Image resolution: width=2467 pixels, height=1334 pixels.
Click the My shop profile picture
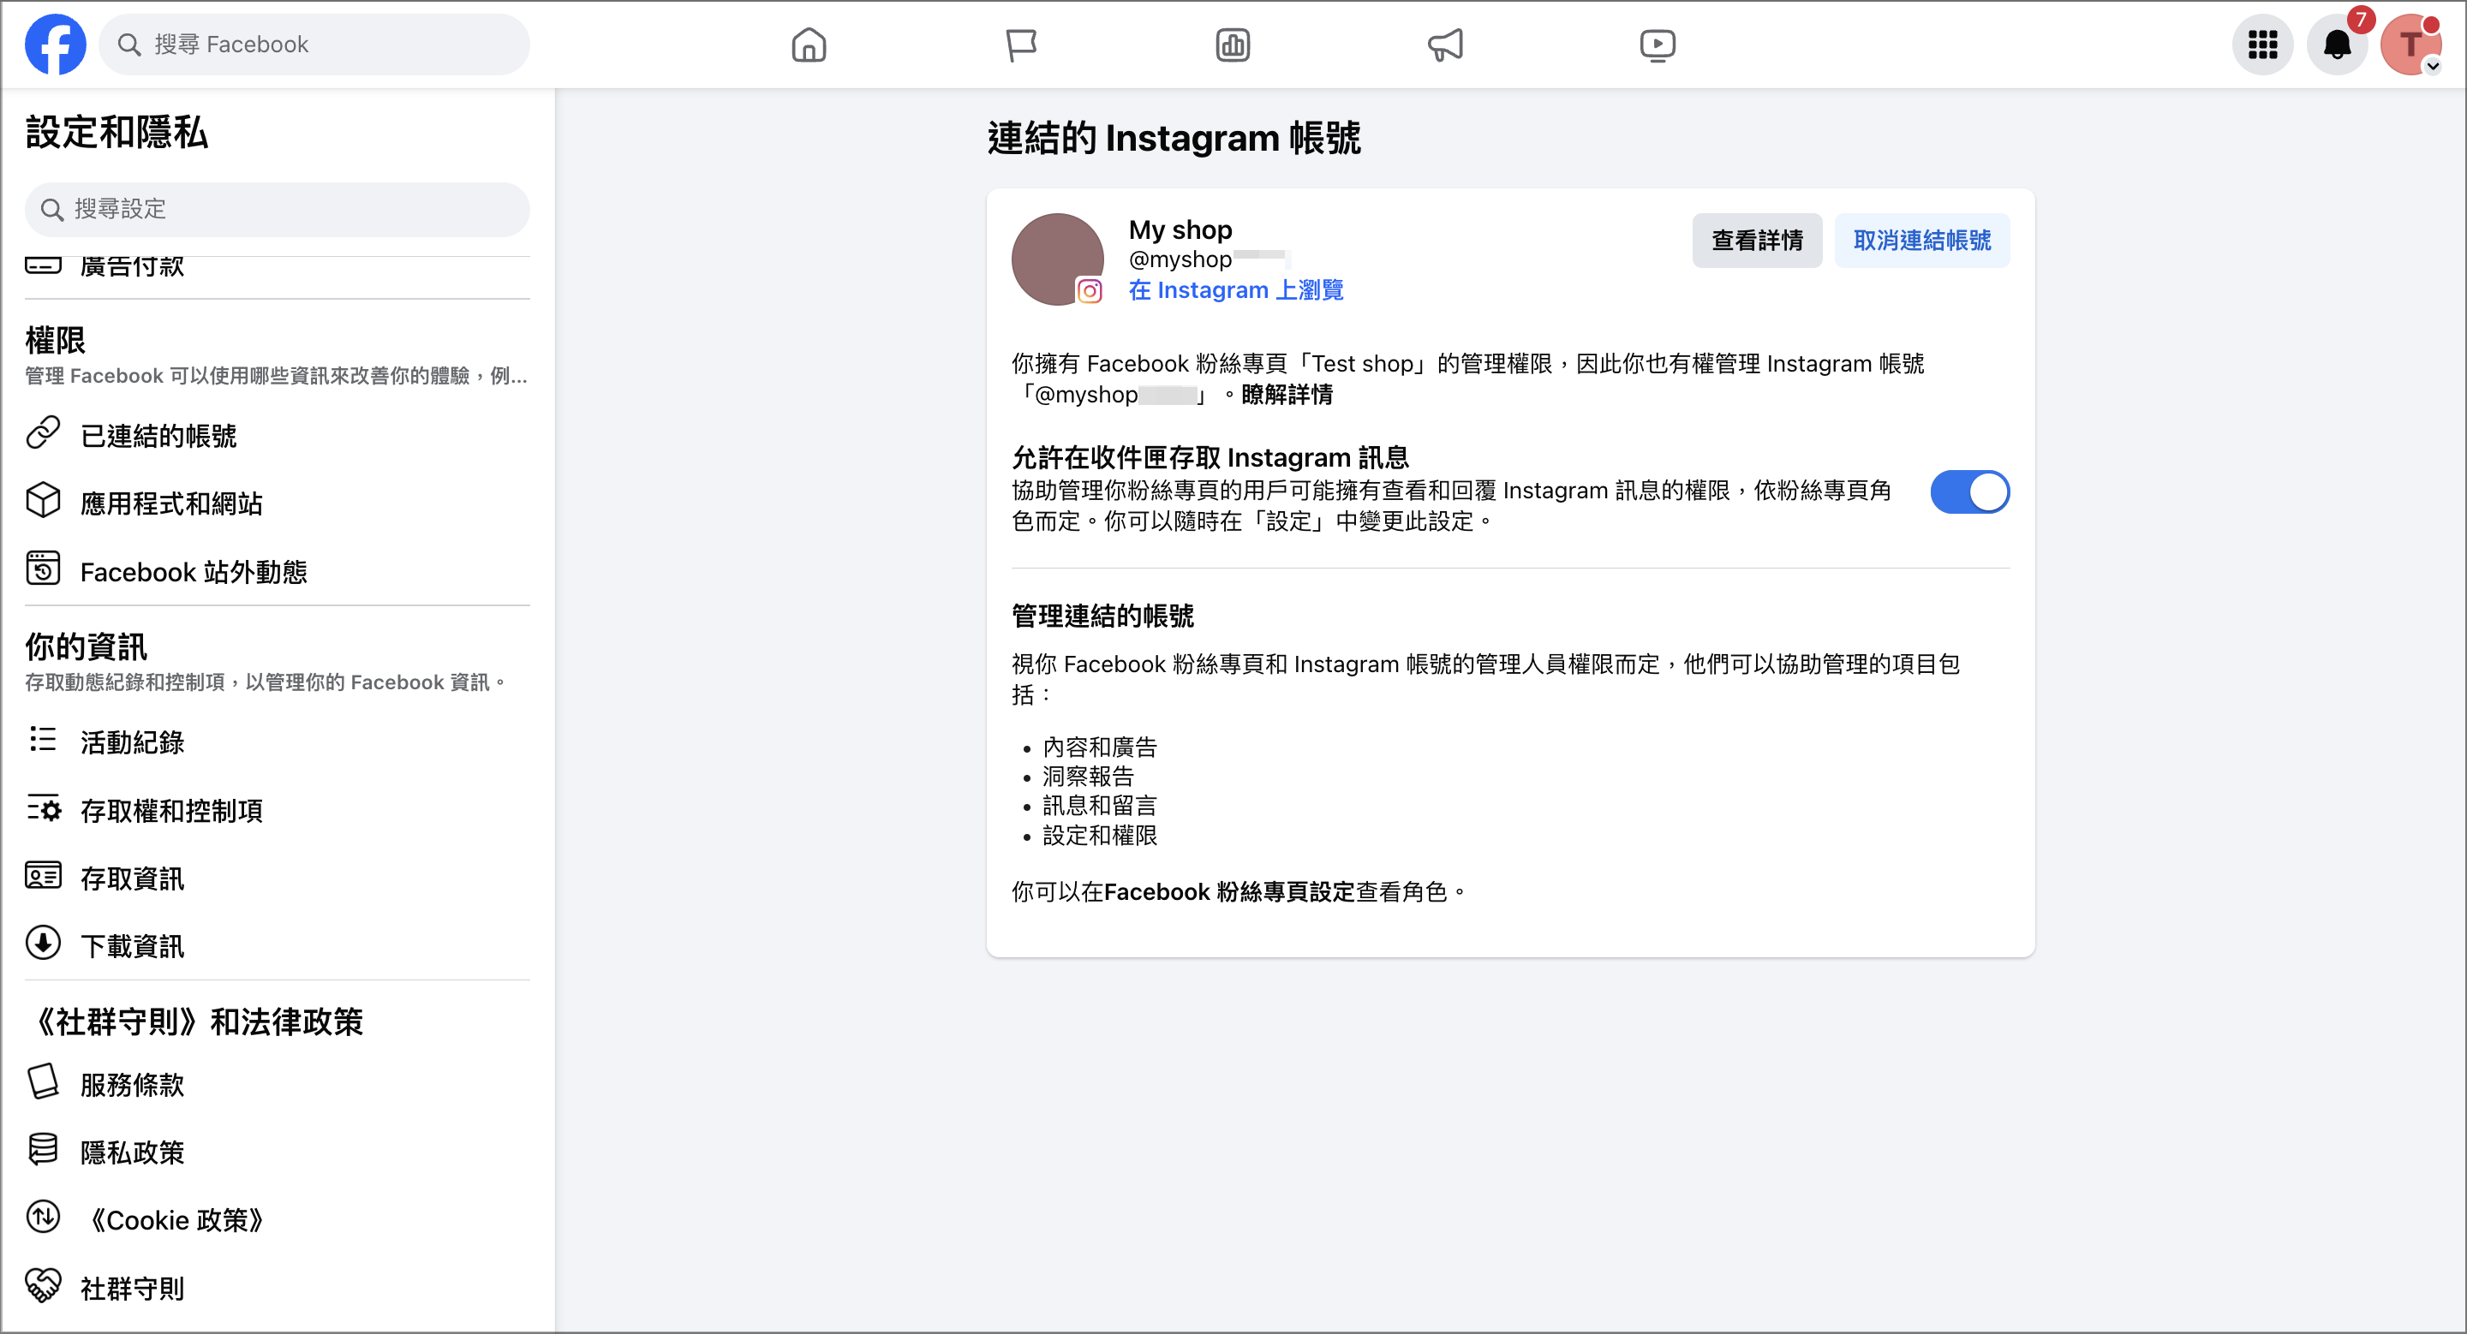point(1057,259)
